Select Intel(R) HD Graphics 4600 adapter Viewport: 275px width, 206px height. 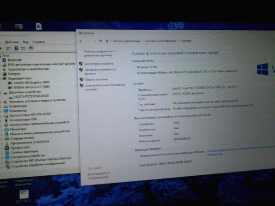33,82
